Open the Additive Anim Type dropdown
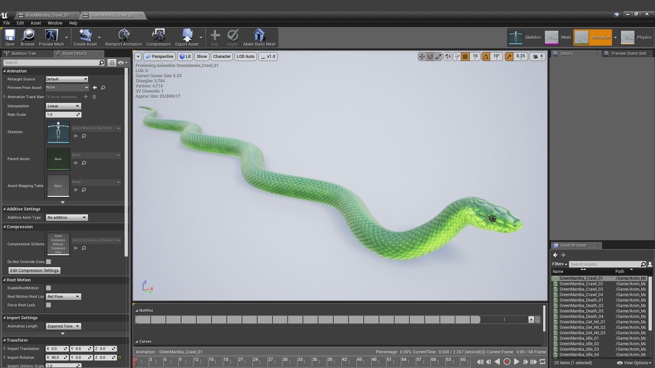The image size is (655, 368). click(67, 218)
